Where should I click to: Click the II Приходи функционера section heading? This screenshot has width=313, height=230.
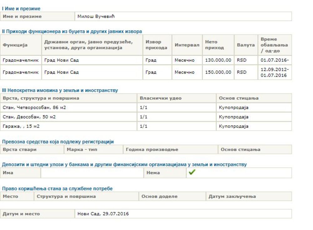tap(72, 32)
